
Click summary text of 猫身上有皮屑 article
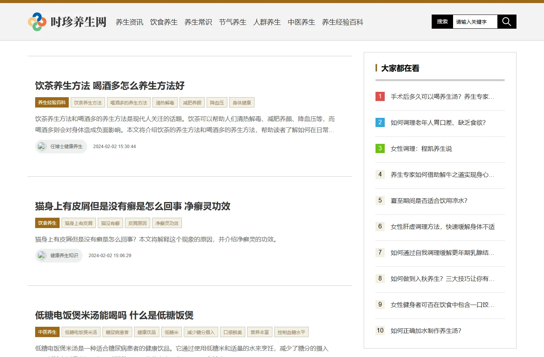(x=157, y=240)
